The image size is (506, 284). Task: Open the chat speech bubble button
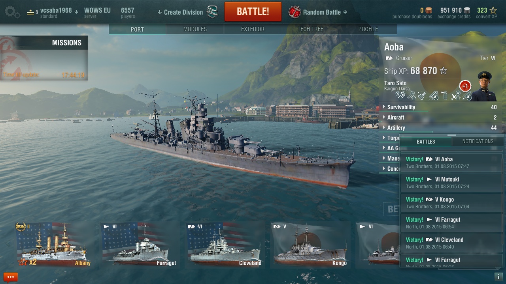click(x=11, y=277)
